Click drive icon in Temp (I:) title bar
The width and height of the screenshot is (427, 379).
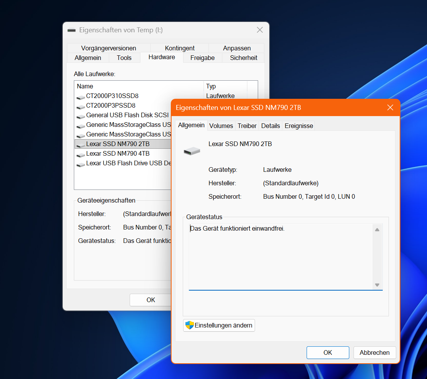[x=72, y=30]
